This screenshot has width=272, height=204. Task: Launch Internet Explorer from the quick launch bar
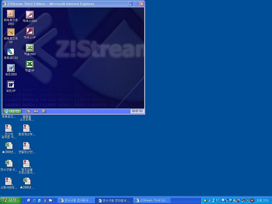coord(34,200)
